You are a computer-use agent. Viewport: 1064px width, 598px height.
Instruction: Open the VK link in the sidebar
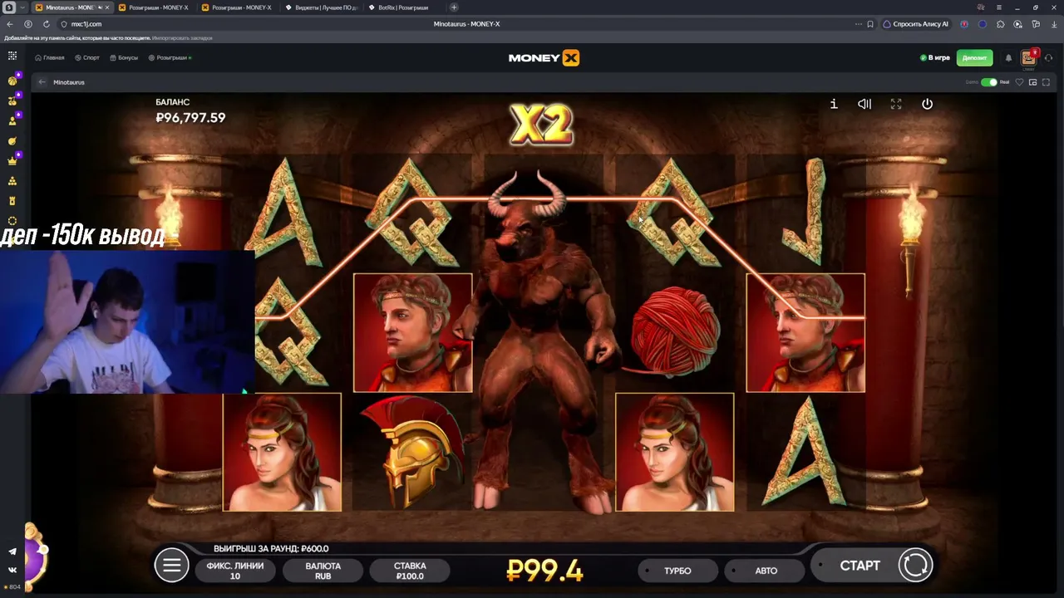point(12,570)
